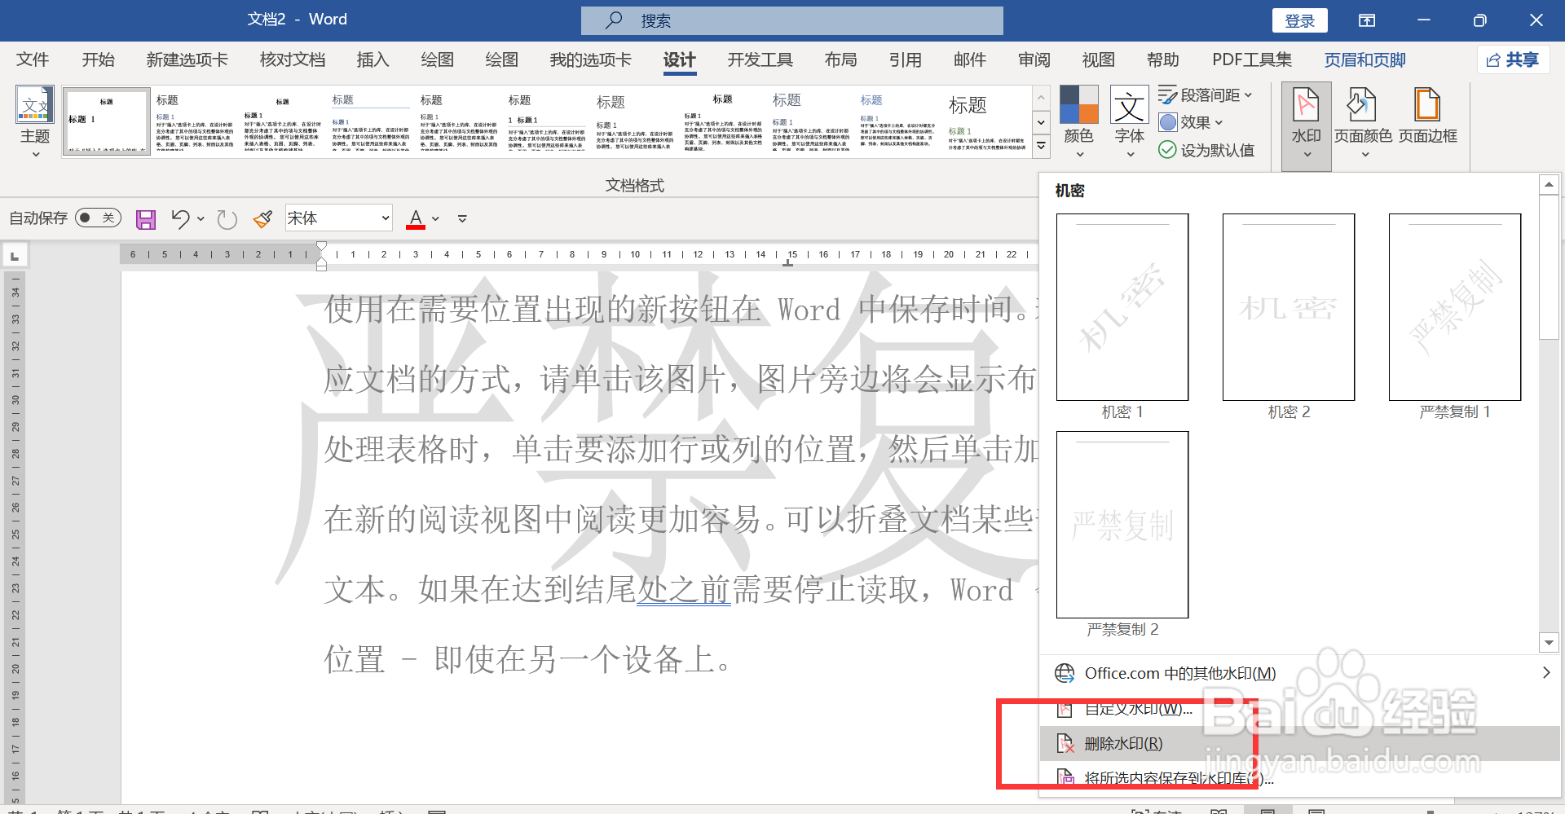
Task: Expand the document formats gallery More arrow
Action: point(1041,147)
